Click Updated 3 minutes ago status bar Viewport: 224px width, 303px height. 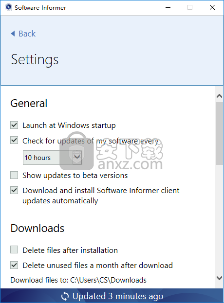point(112,296)
